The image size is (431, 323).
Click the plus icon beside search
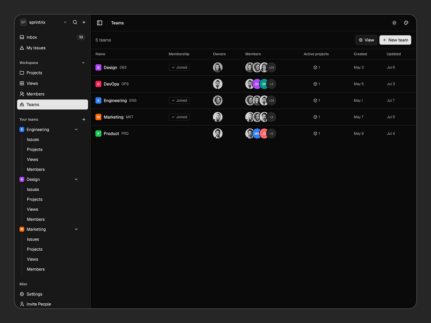[x=84, y=22]
